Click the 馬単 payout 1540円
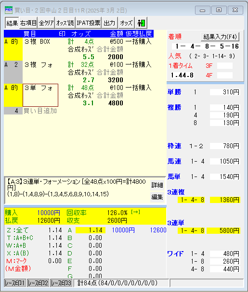Screen dimensions: 248x292 pyautogui.click(x=225, y=177)
